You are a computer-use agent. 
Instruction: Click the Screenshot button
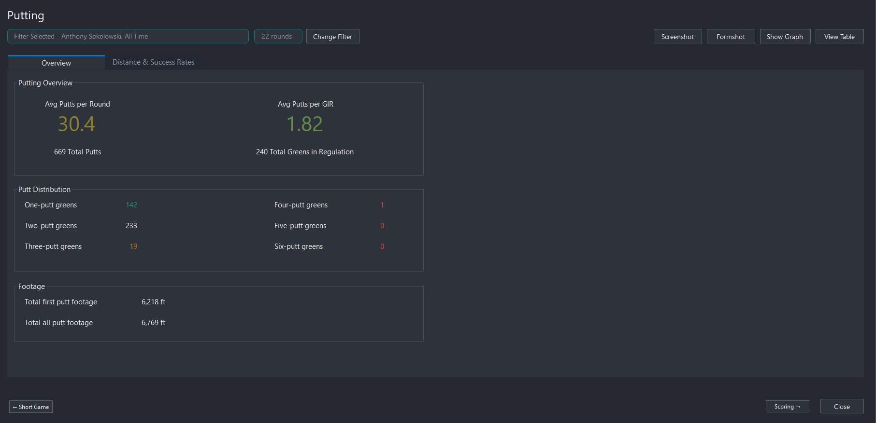[677, 37]
